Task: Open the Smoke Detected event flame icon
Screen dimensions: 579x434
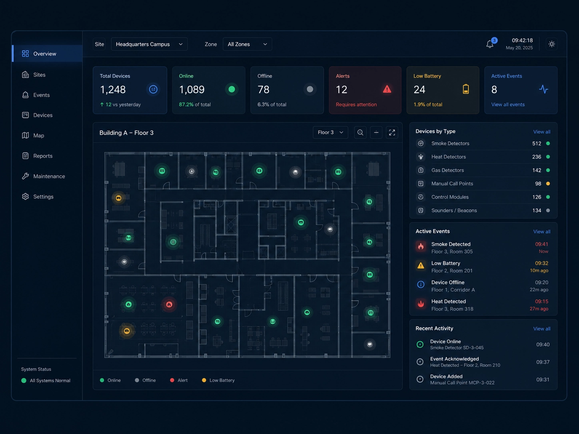Action: [421, 247]
